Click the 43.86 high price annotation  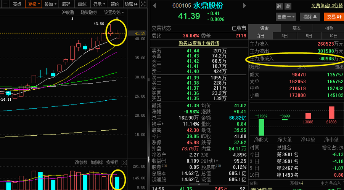[99, 24]
